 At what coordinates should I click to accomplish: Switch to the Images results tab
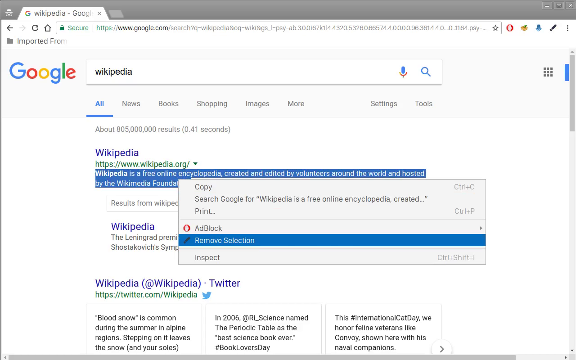[x=257, y=103]
